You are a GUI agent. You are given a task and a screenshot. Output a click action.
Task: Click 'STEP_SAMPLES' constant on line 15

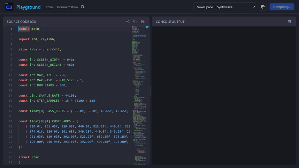tap(48, 101)
